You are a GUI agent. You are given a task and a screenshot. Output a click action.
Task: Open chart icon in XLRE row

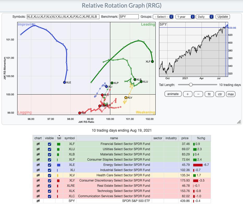point(38,186)
